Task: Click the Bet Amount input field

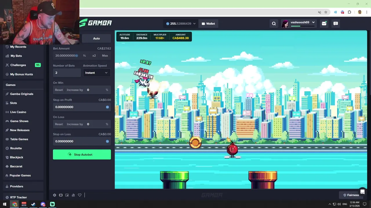Action: point(67,56)
